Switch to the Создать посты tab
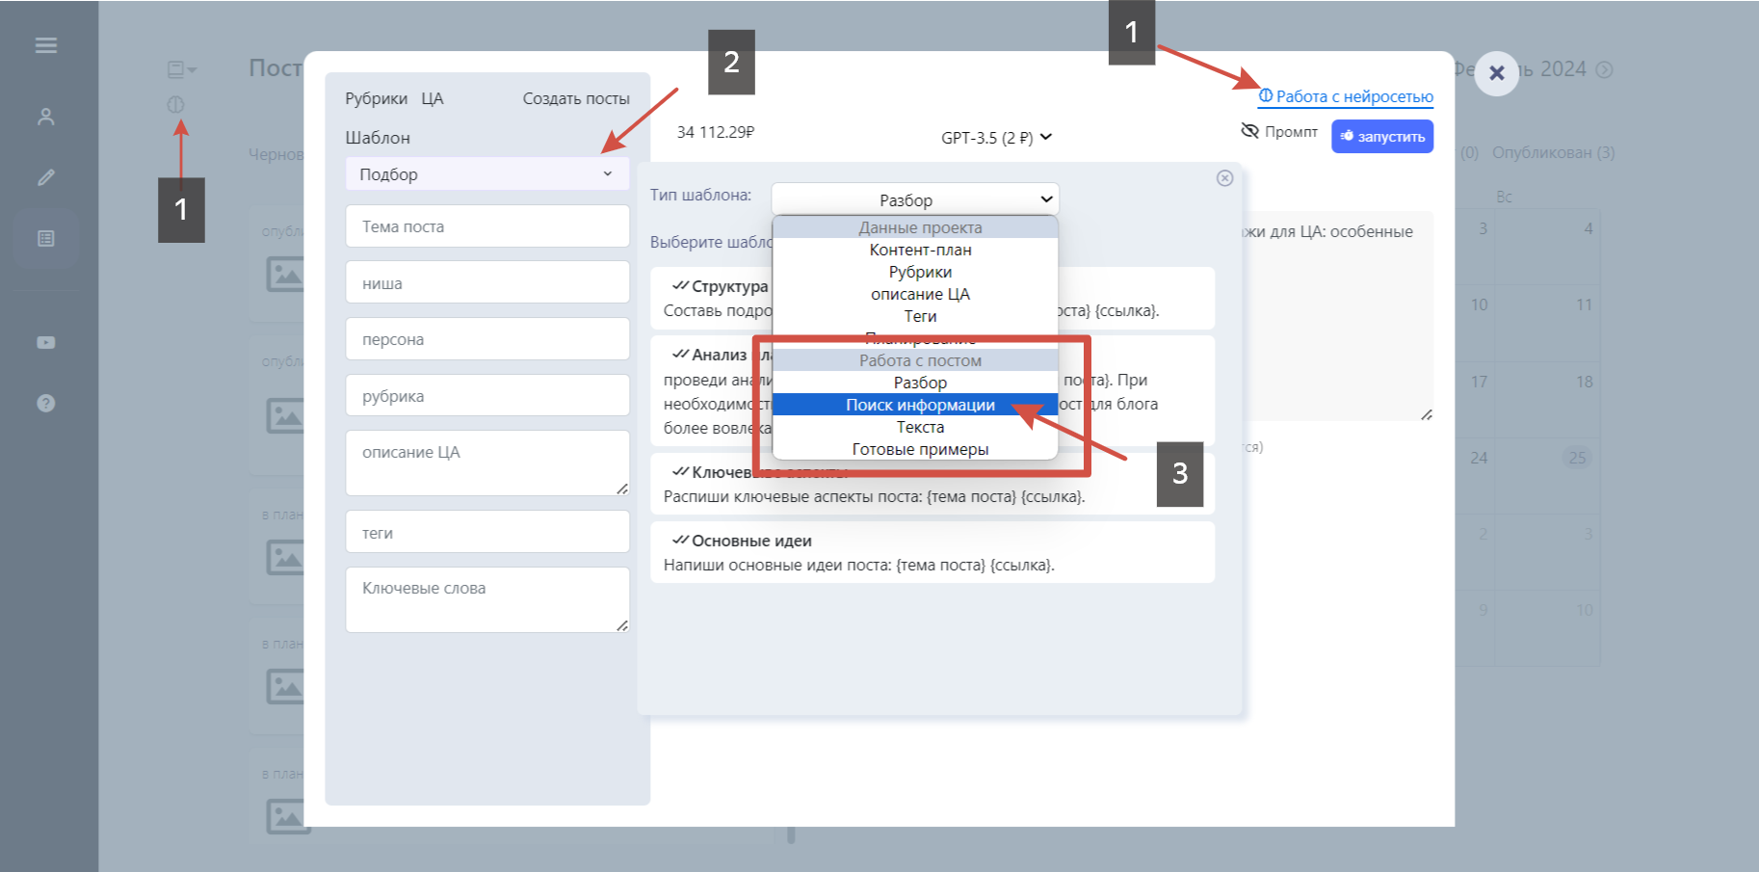 [576, 98]
